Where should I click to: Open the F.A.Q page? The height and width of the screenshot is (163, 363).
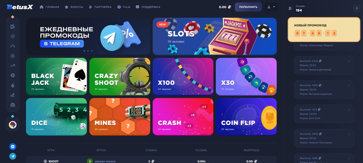click(x=124, y=7)
